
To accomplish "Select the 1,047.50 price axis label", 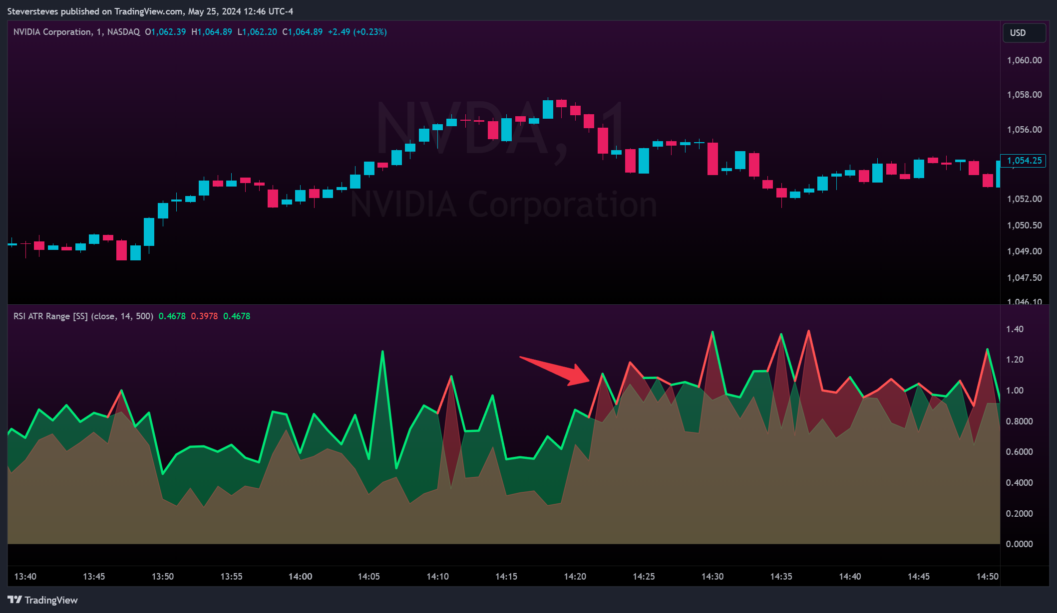I will [1024, 278].
